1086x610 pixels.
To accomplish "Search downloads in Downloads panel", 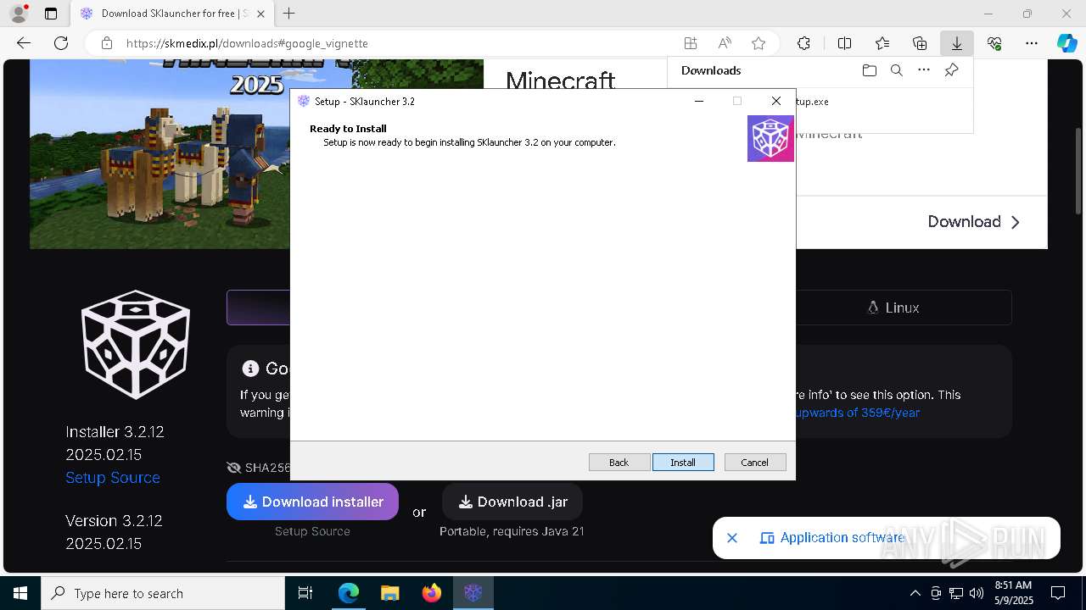I will (896, 70).
